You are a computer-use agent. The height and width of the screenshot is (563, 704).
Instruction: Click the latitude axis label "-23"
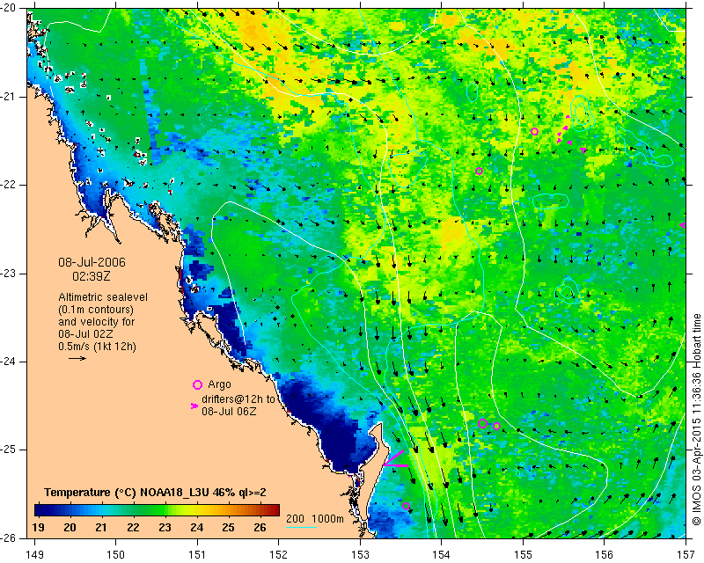click(10, 274)
